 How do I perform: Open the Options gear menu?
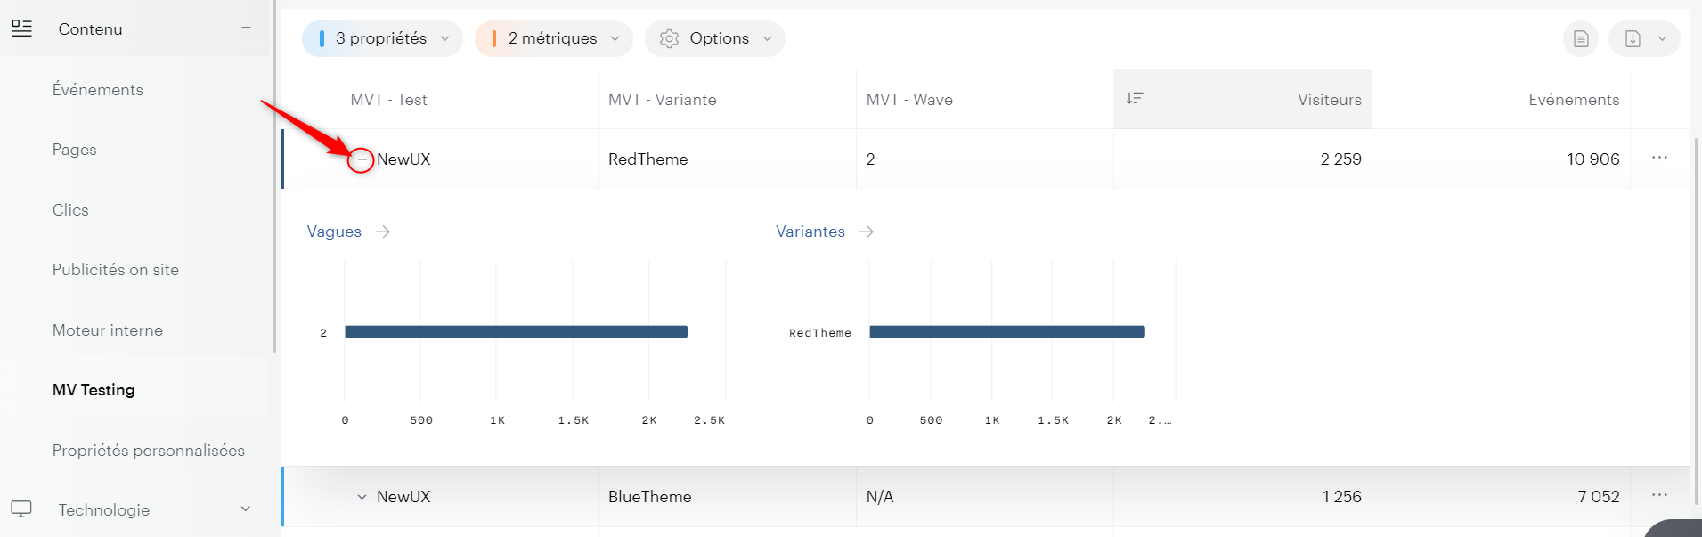714,38
